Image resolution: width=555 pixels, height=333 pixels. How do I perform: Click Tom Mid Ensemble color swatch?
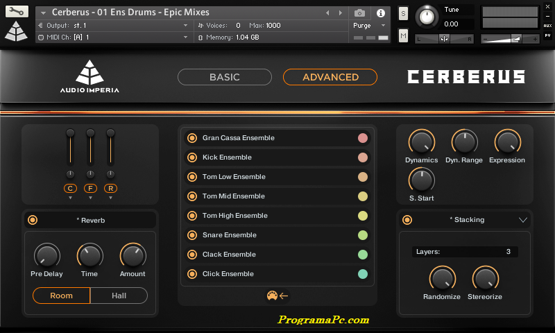pos(363,196)
